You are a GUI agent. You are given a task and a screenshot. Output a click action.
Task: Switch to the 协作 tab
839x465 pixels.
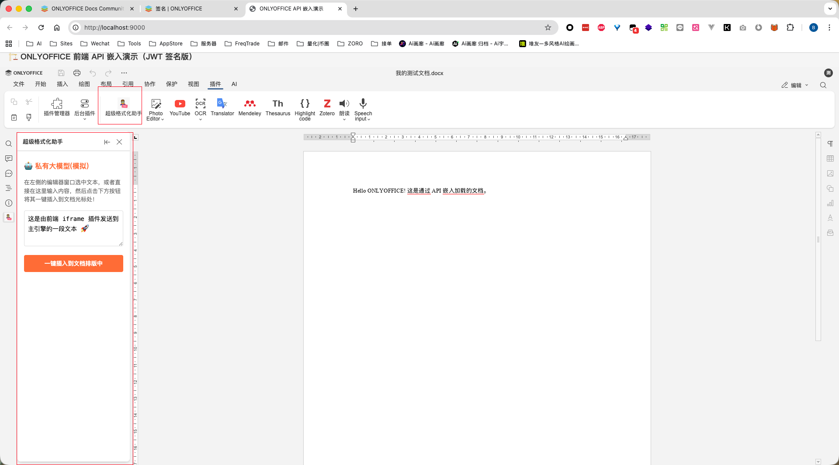[150, 84]
